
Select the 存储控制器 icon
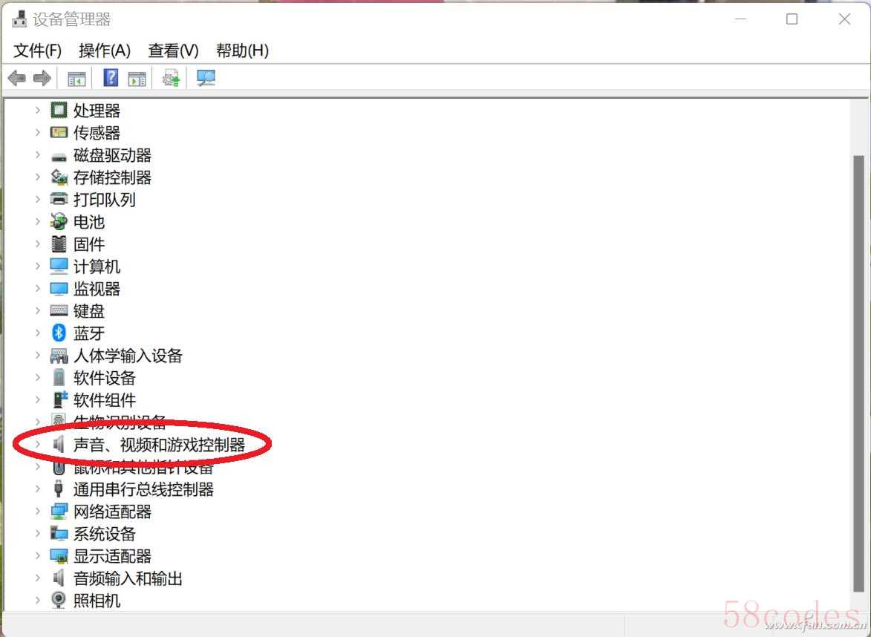[59, 177]
